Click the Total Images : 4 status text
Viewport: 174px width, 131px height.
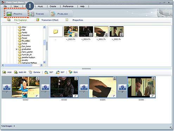click(8, 126)
